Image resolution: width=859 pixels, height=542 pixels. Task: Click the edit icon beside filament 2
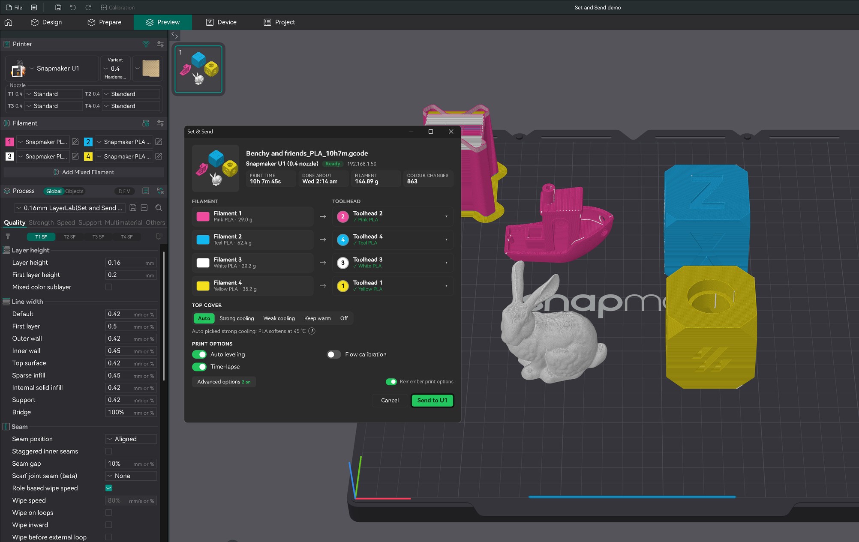pyautogui.click(x=159, y=142)
